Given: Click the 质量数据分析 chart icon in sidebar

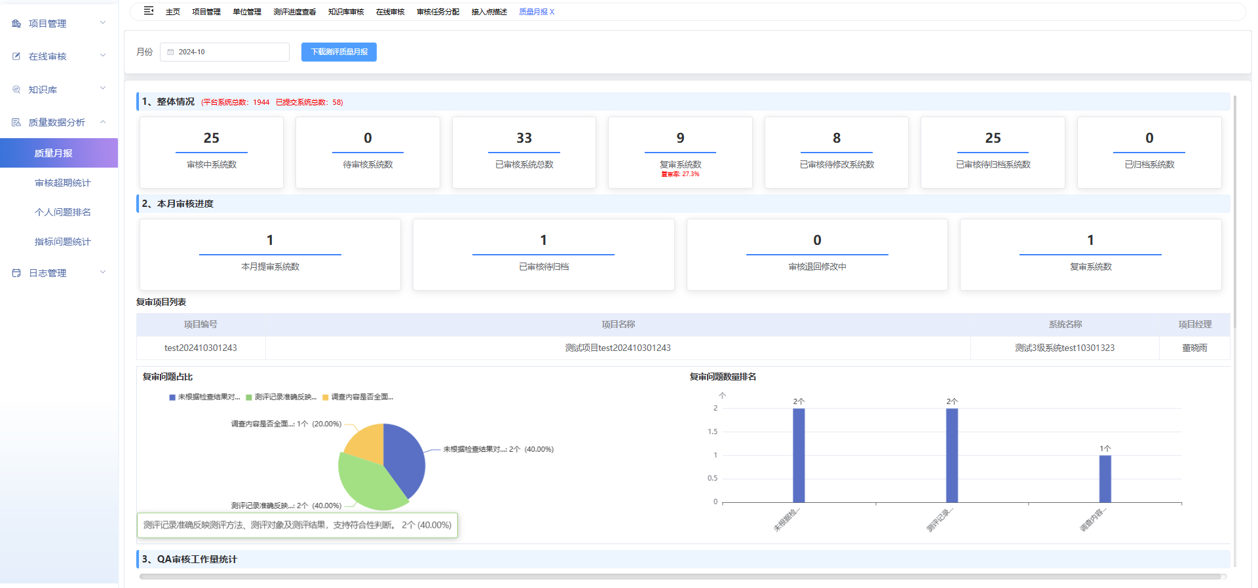Looking at the screenshot, I should (x=16, y=122).
